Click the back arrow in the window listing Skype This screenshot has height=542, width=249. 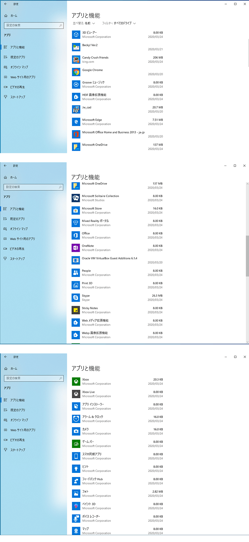pyautogui.click(x=5, y=166)
